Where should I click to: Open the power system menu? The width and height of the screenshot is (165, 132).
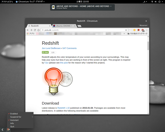[x=161, y=2]
